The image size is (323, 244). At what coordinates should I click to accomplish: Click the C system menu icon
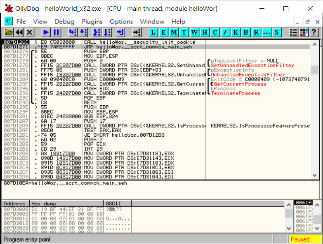(x=8, y=21)
